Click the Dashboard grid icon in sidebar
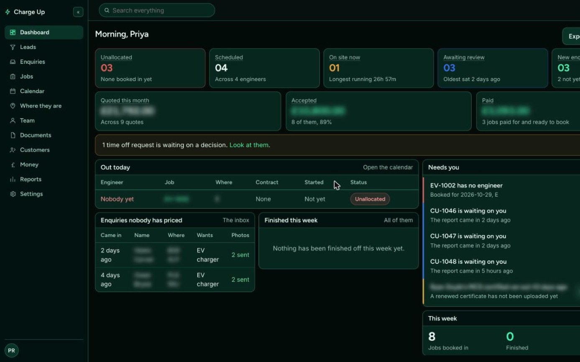This screenshot has width=580, height=362. (x=13, y=33)
